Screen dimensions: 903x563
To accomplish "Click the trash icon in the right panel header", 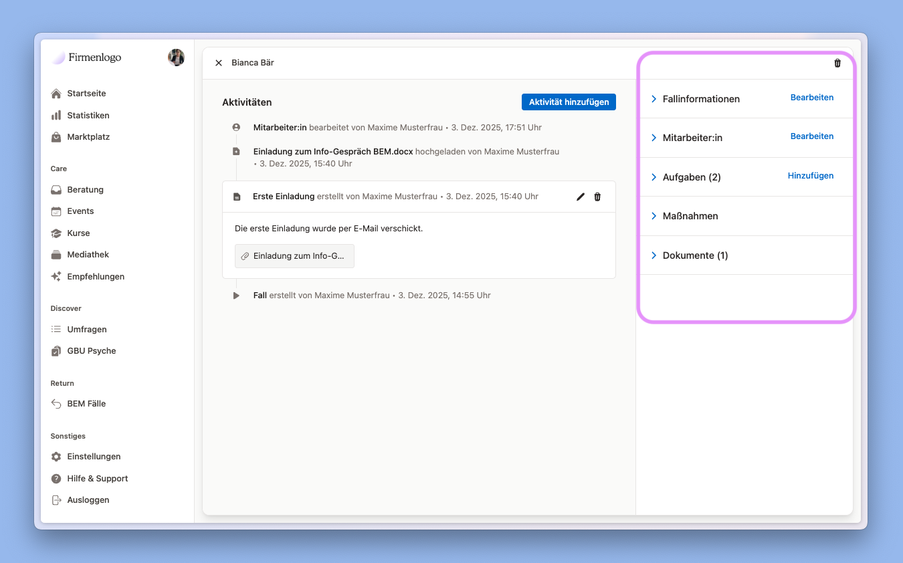I will click(837, 63).
